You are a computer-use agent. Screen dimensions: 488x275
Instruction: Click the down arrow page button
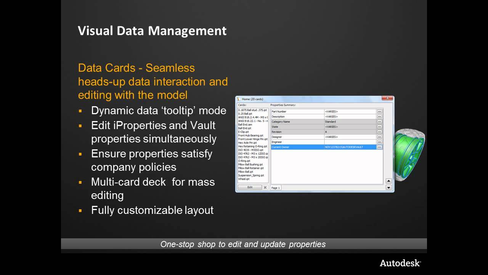click(x=389, y=187)
